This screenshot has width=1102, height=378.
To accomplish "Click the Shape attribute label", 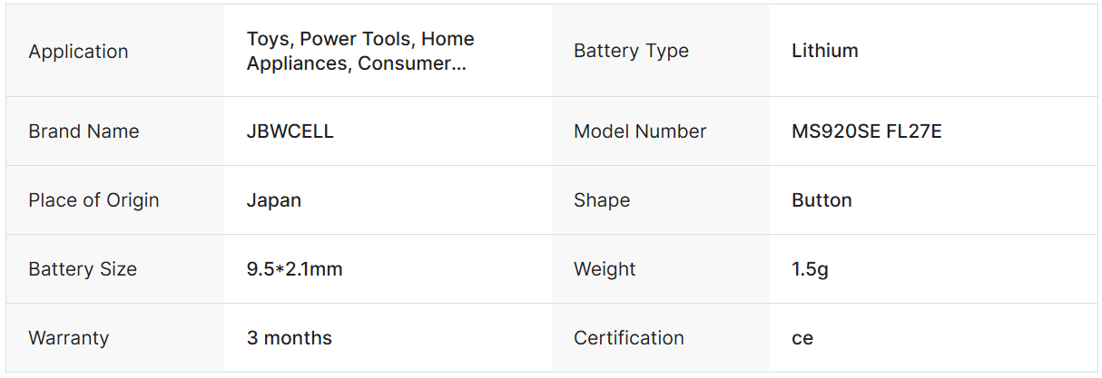I will [x=601, y=200].
